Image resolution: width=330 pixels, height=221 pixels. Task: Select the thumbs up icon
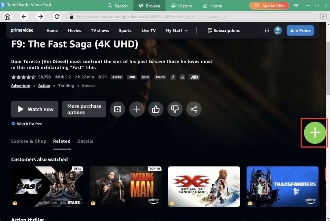(156, 109)
